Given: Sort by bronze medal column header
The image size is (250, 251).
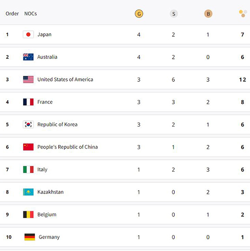Looking at the screenshot, I should [x=208, y=14].
